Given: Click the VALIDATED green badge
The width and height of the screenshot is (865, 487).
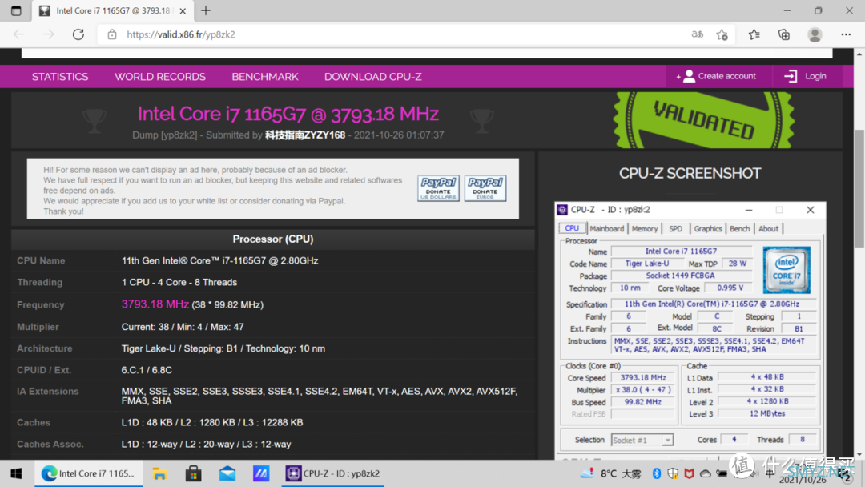Looking at the screenshot, I should click(703, 119).
